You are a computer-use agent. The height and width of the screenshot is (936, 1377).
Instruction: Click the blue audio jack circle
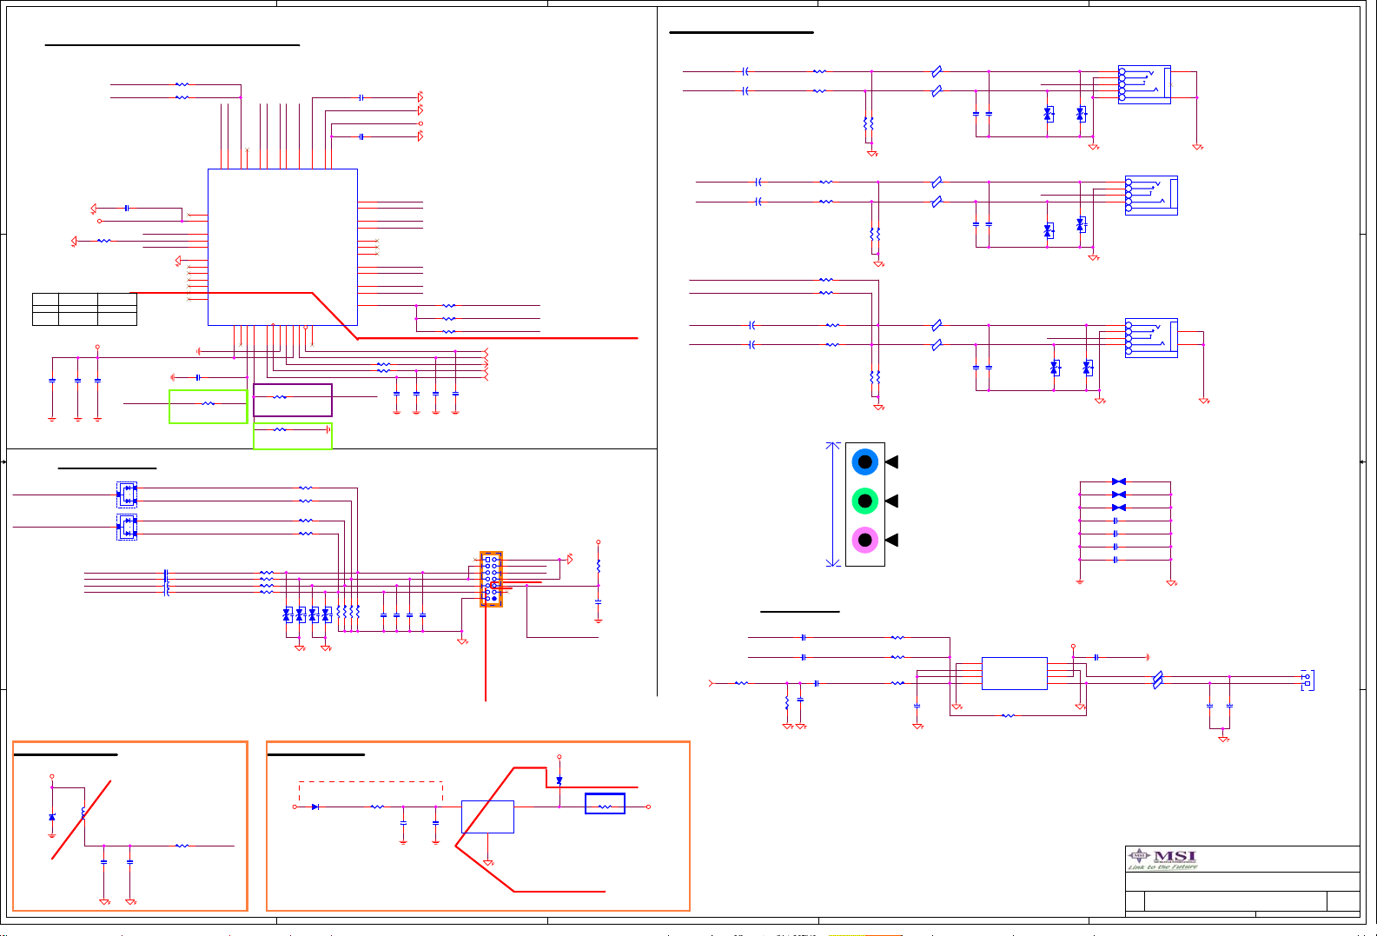(865, 461)
